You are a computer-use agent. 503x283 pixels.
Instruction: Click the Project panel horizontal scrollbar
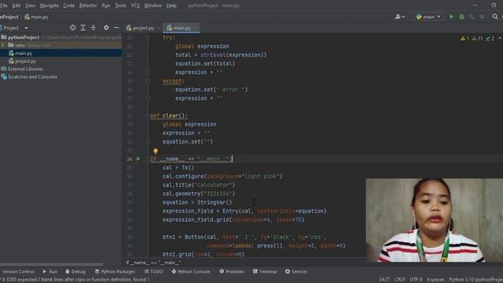click(51, 265)
